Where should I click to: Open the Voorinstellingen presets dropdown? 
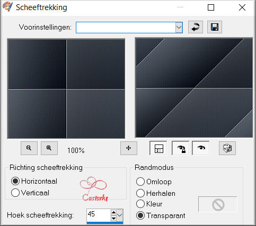tap(179, 28)
